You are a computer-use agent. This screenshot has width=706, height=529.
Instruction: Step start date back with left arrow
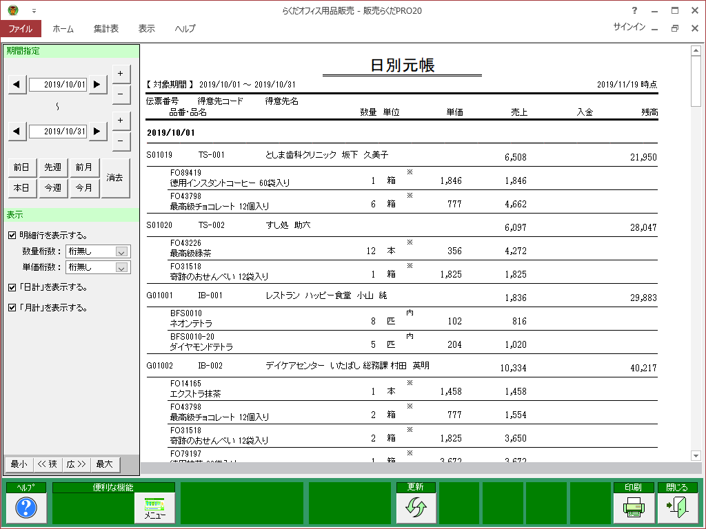click(17, 84)
